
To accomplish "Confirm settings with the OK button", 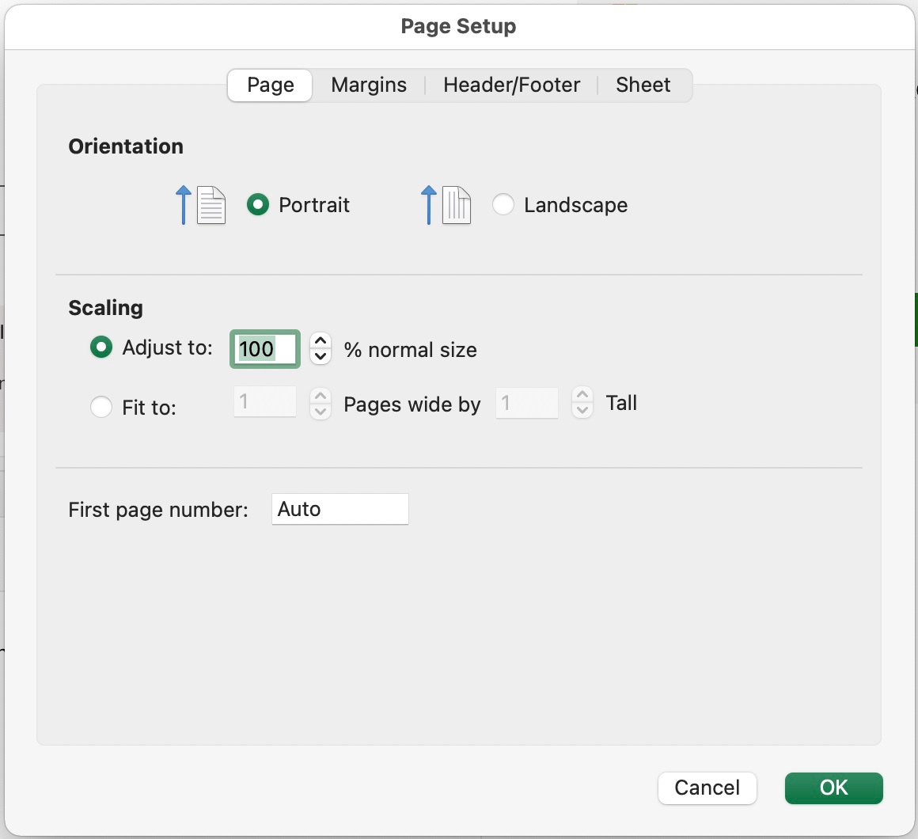I will (833, 788).
